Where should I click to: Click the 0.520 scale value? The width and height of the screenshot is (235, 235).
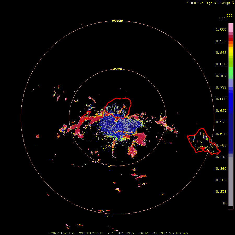pos(221,134)
